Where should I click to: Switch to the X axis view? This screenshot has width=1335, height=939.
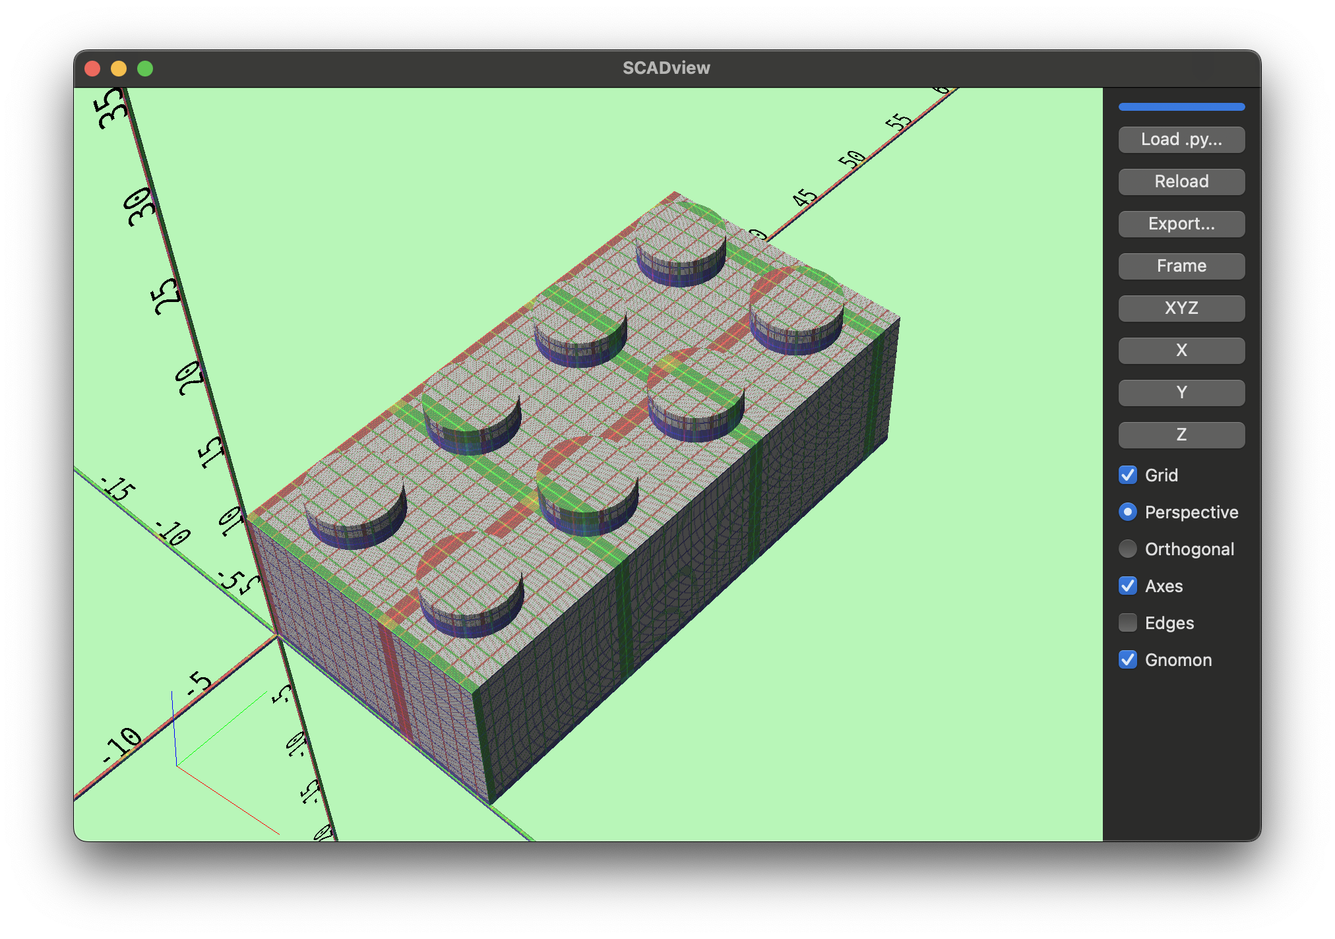tap(1181, 350)
